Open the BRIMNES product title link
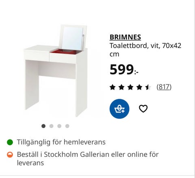Screen dimensions: 195x178 coord(125,37)
